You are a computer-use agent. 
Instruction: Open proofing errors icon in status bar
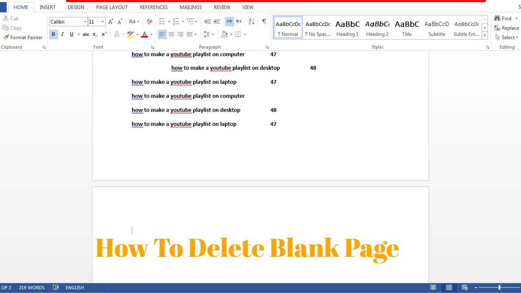click(x=56, y=288)
